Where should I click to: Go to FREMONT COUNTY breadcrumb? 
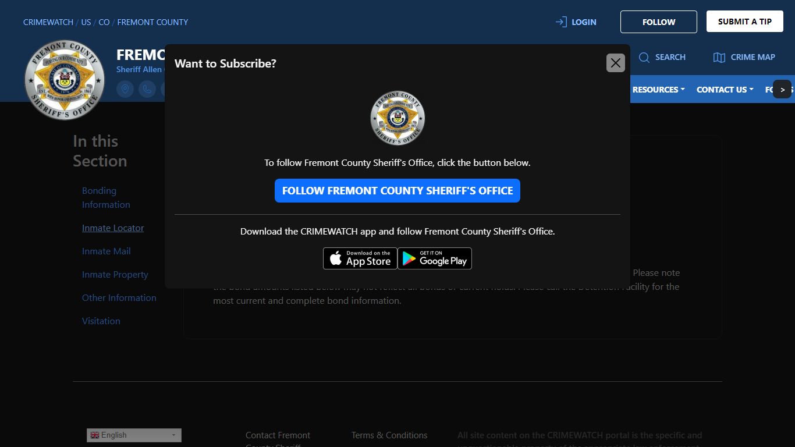tap(152, 22)
